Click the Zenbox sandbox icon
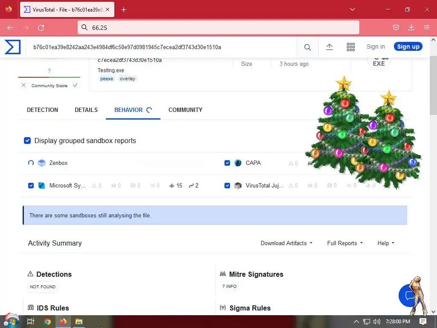This screenshot has height=328, width=437. click(41, 163)
